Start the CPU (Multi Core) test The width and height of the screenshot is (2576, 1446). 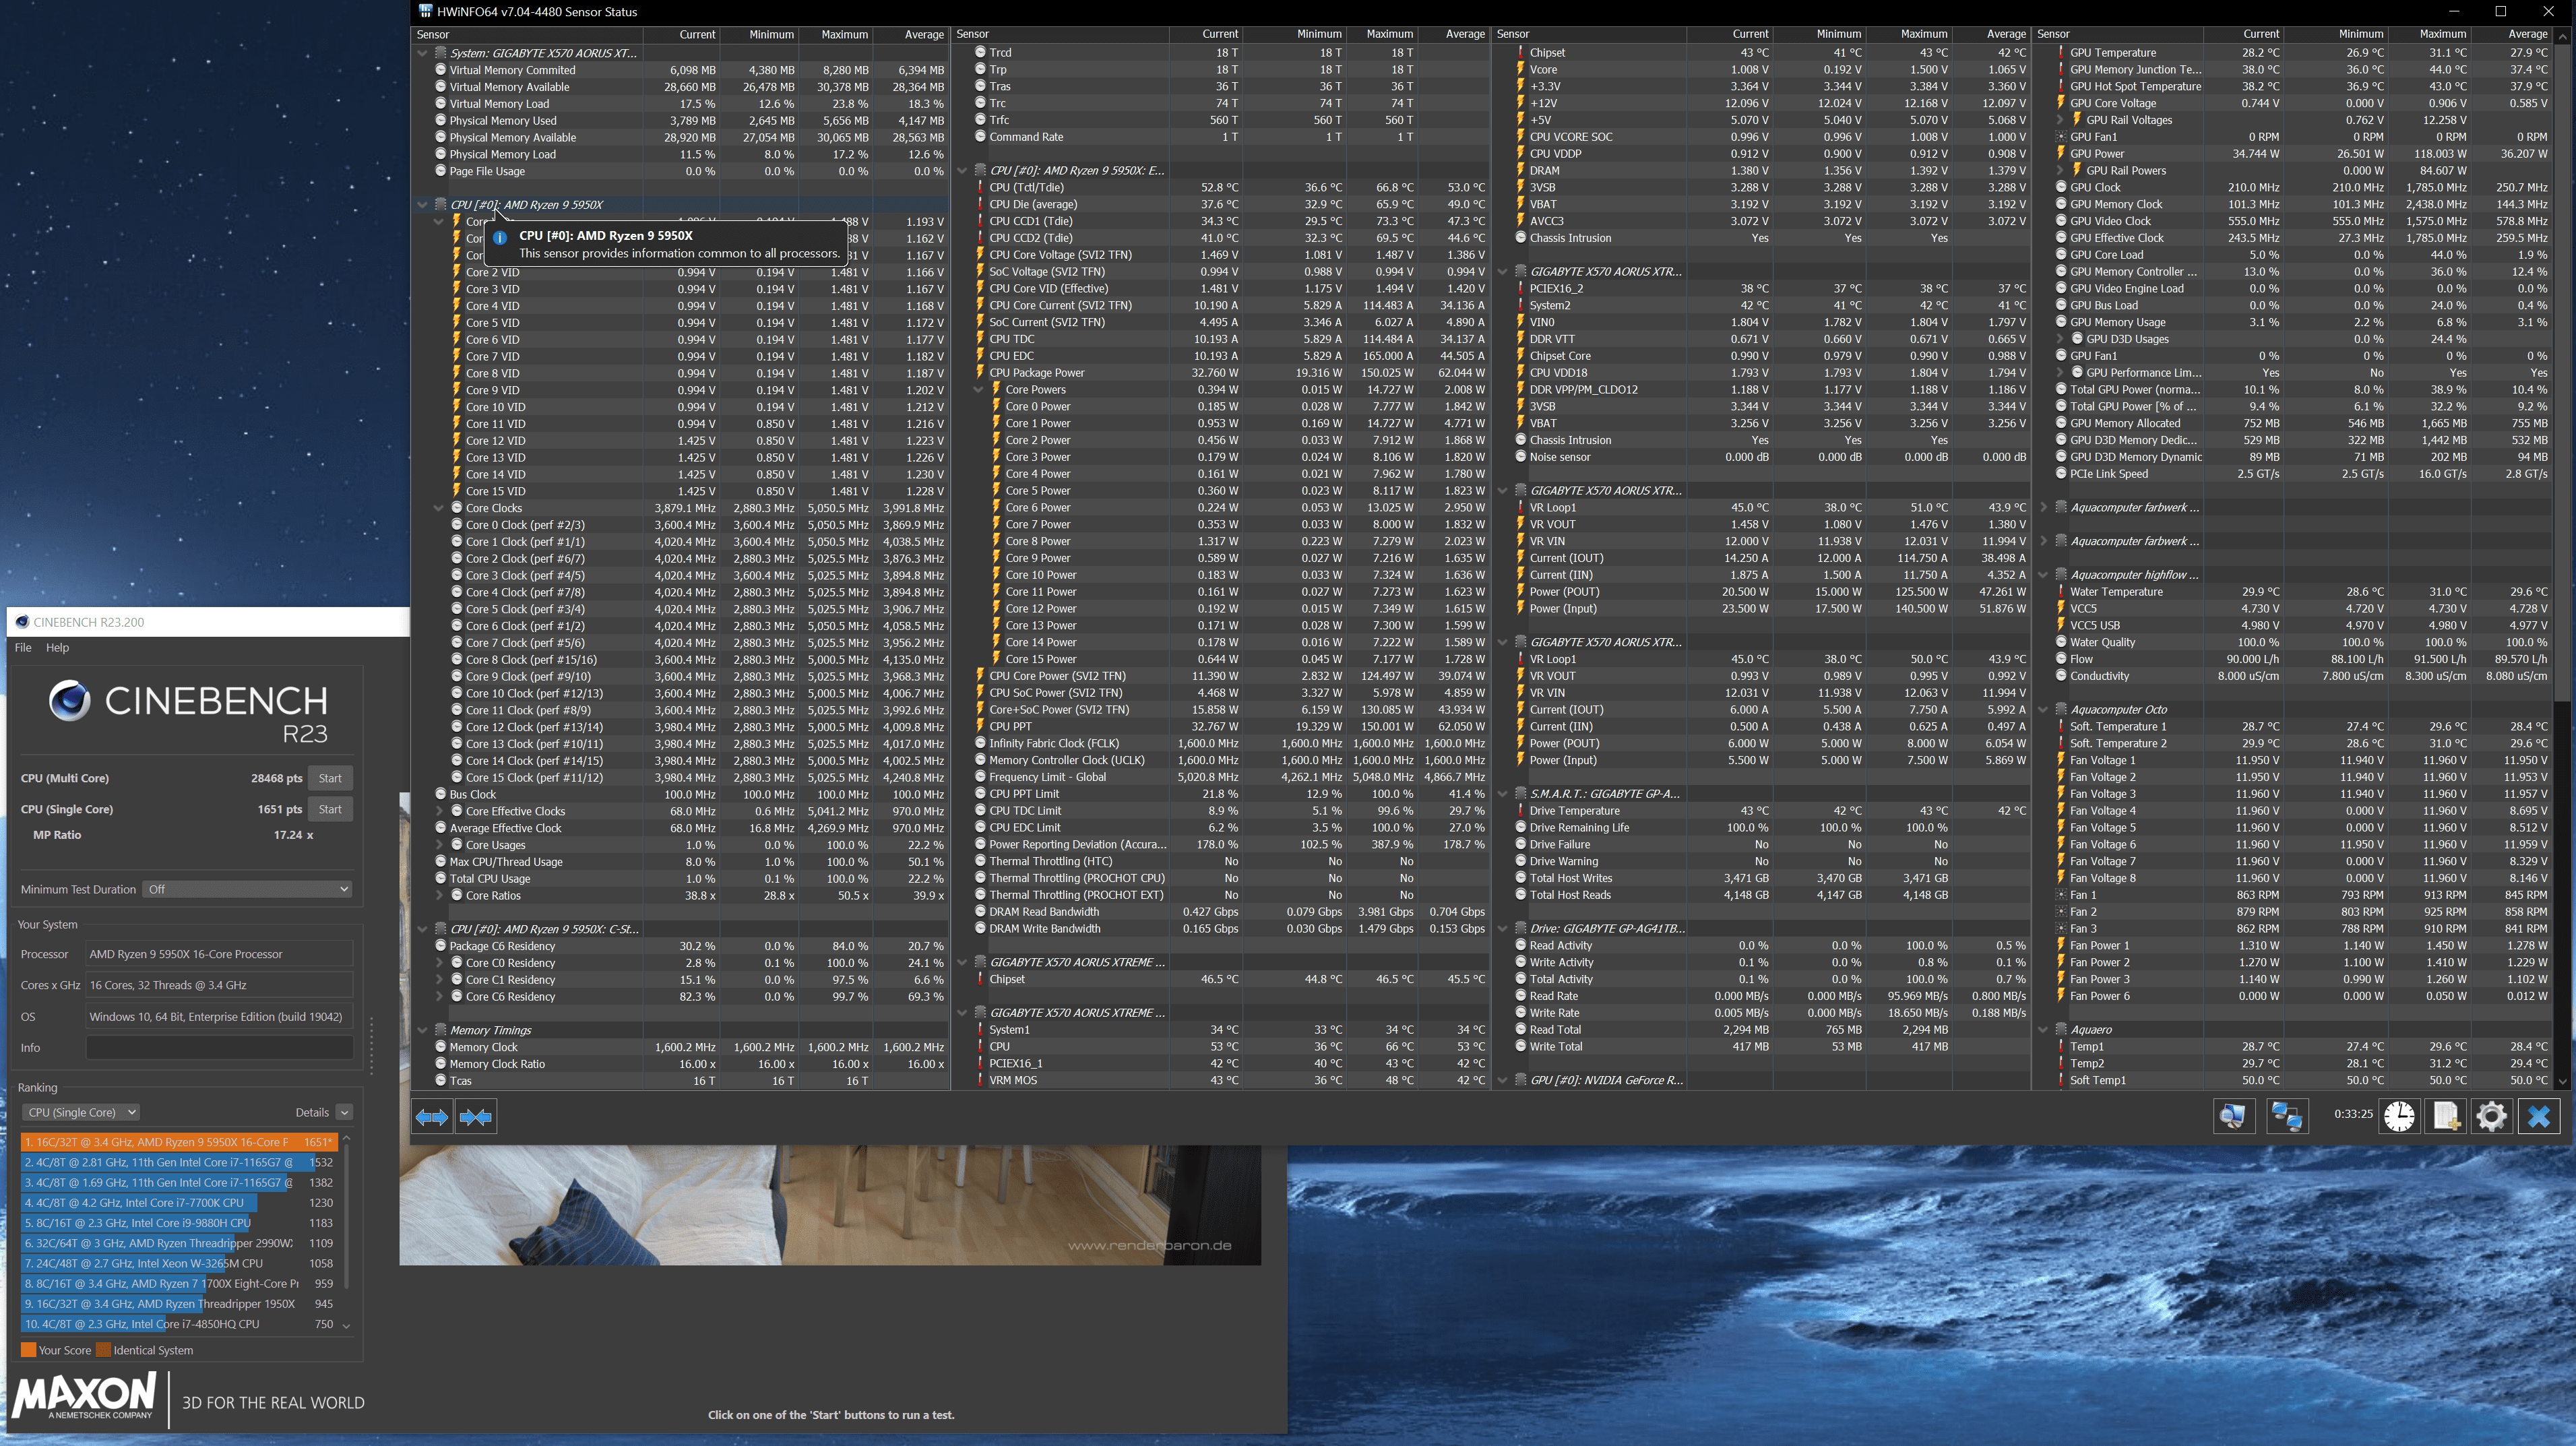pyautogui.click(x=330, y=778)
